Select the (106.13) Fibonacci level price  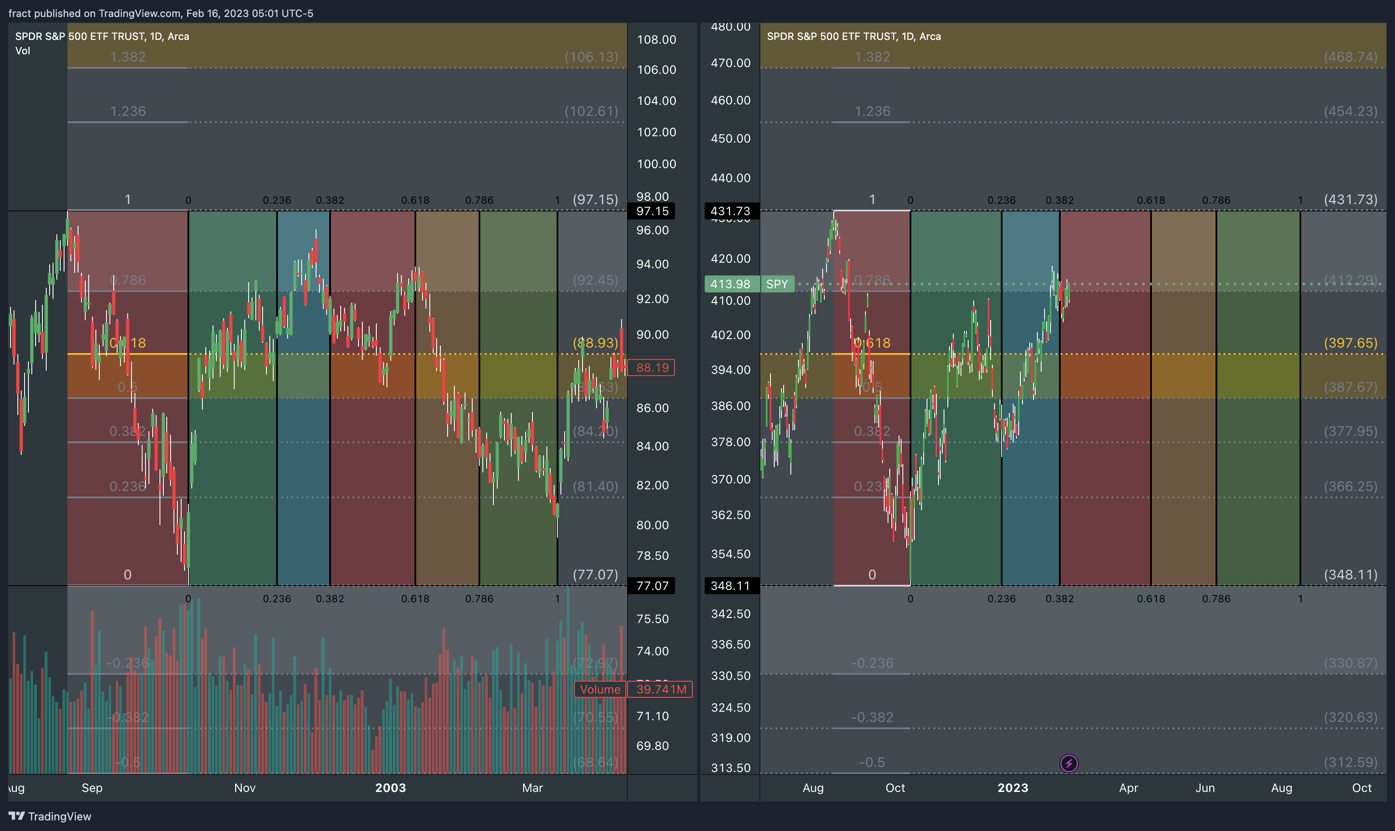[591, 56]
